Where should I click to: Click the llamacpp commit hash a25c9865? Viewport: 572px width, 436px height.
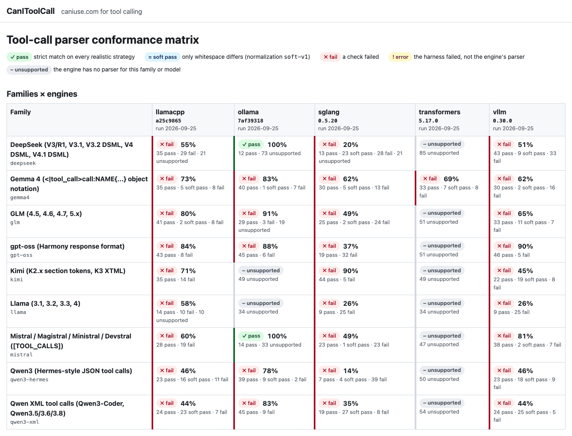point(168,121)
